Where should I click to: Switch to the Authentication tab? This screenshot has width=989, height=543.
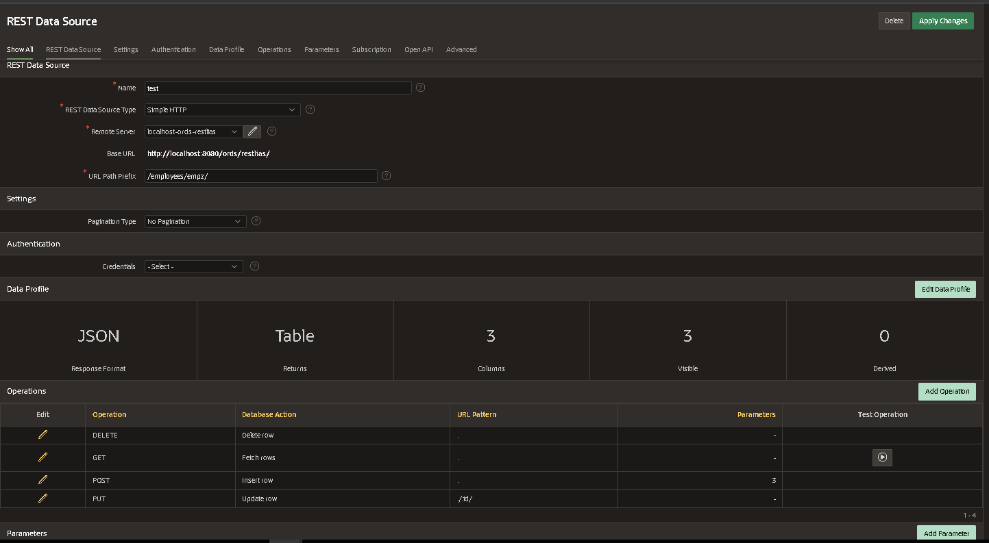[x=173, y=49]
